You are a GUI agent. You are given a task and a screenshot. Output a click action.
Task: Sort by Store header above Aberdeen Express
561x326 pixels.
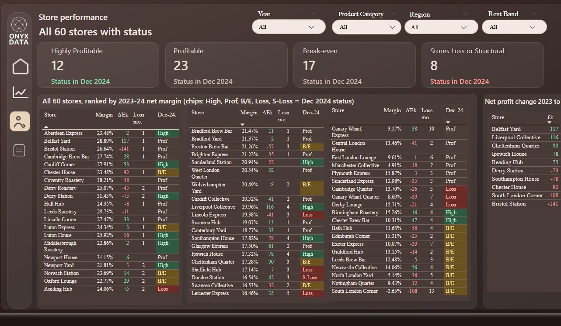50,115
